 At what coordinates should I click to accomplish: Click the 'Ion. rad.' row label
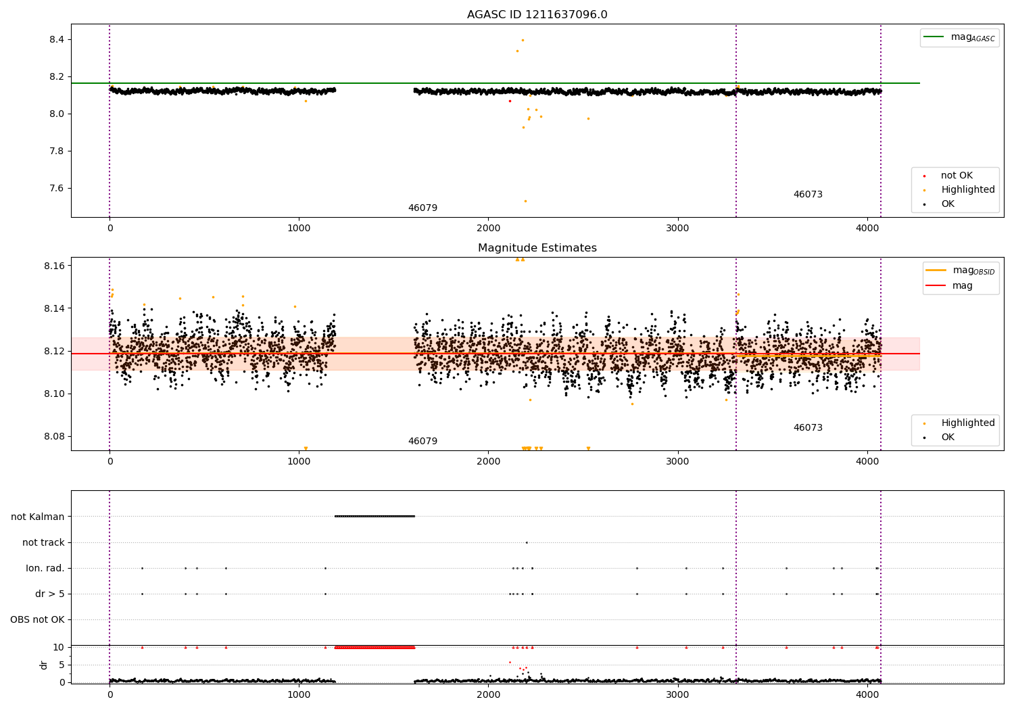click(45, 568)
